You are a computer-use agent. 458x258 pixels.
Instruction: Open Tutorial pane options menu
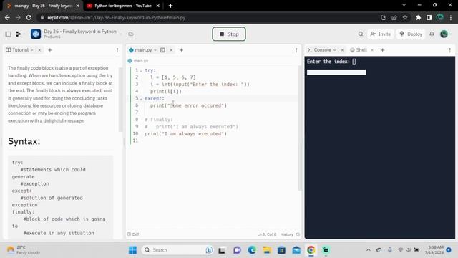coord(117,50)
